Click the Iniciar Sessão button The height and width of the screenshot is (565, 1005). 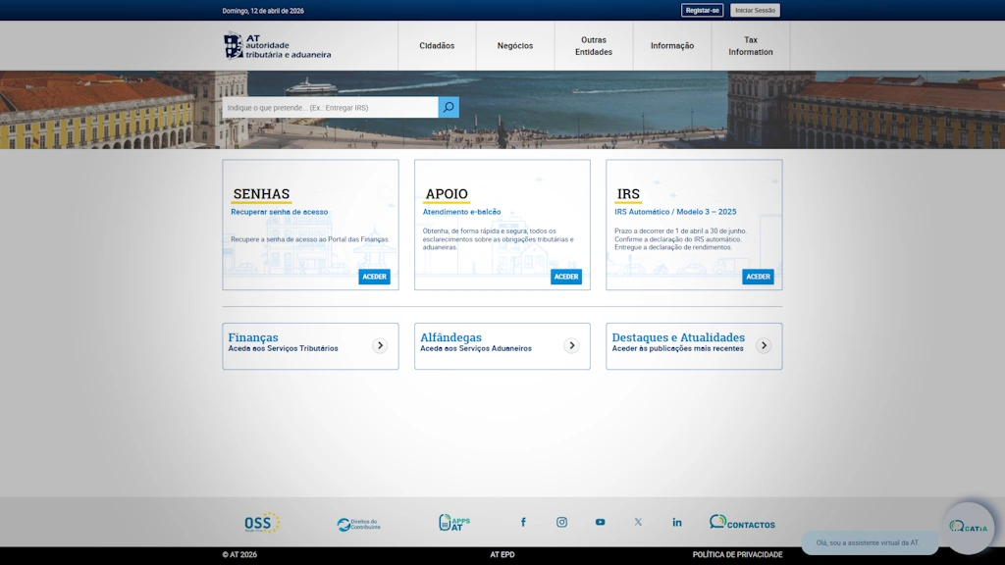coord(755,10)
